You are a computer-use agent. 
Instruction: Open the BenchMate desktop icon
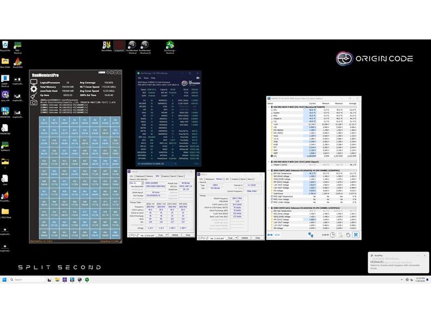107,46
